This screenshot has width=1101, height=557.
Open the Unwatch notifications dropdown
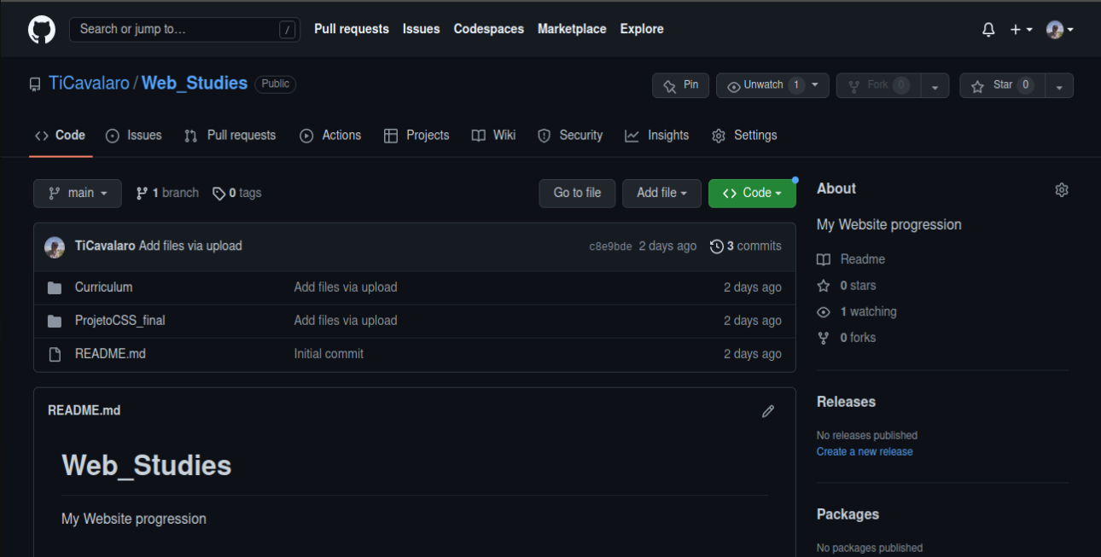click(772, 85)
